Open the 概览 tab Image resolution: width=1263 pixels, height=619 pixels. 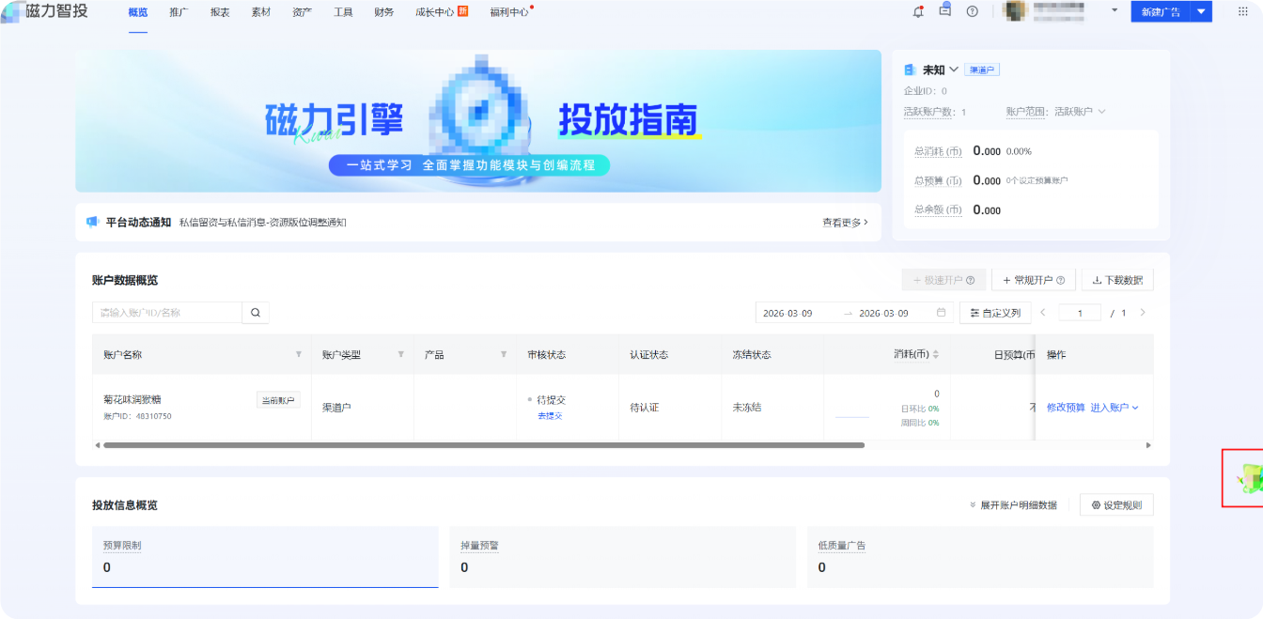pos(138,12)
